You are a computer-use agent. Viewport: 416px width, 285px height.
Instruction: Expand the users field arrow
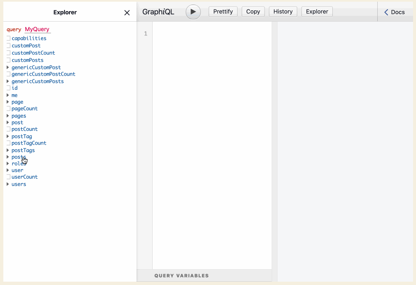pos(7,184)
